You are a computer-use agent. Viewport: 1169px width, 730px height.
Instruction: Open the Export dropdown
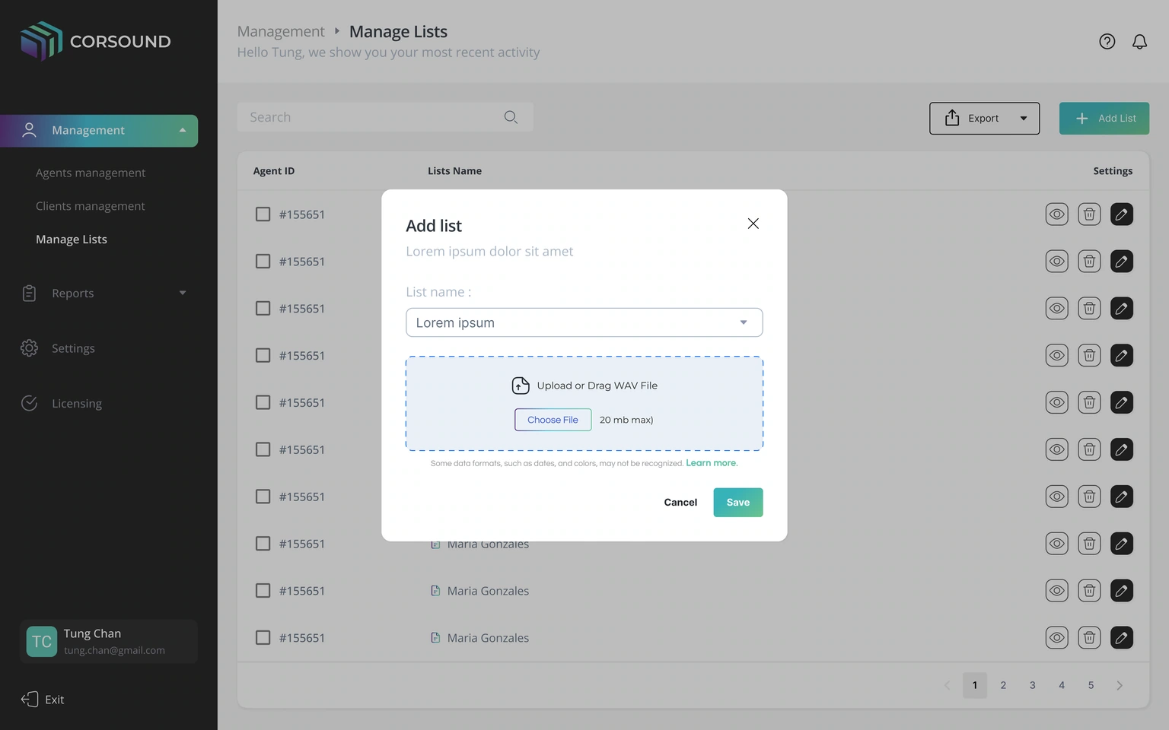point(984,119)
